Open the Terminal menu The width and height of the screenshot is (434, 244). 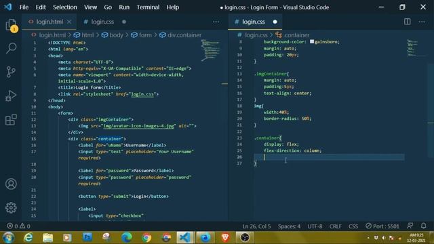click(x=148, y=7)
